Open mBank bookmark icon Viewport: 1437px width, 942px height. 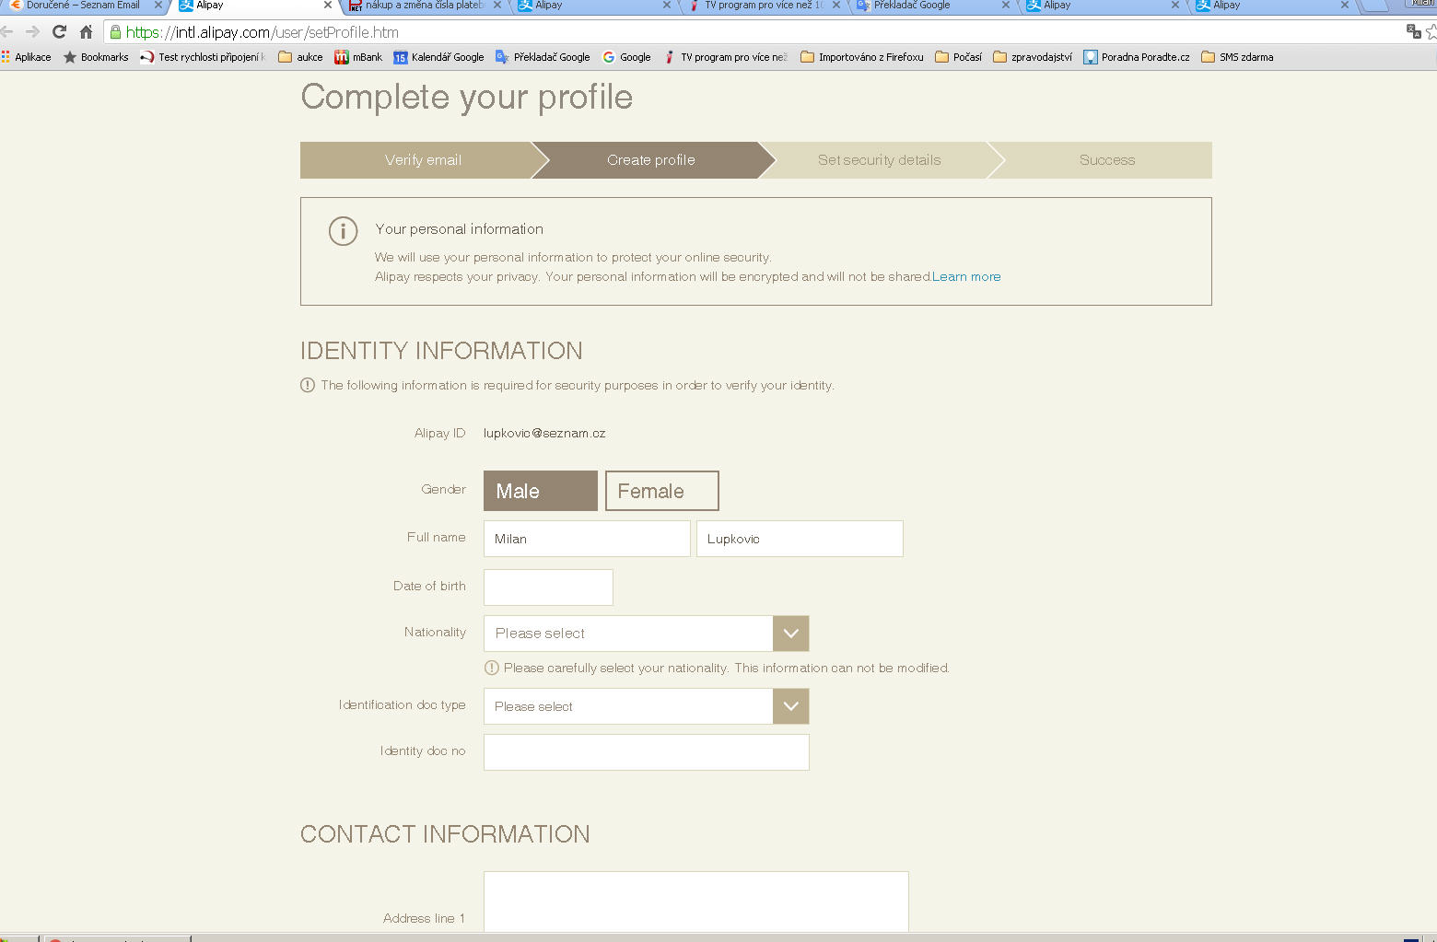358,57
